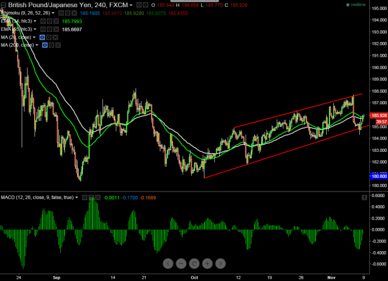This screenshot has height=281, width=388.
Task: Remove EMA (34, hlc3) using its X icon
Action: point(56,21)
